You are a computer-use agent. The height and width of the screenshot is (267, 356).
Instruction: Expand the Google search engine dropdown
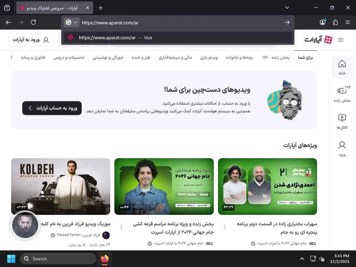pos(71,22)
